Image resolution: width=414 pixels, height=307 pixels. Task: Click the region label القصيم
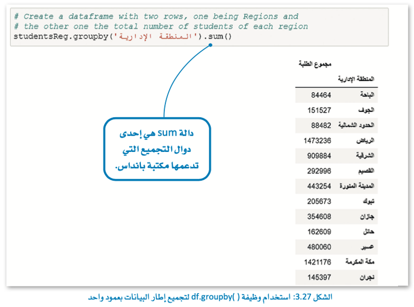[x=366, y=171]
